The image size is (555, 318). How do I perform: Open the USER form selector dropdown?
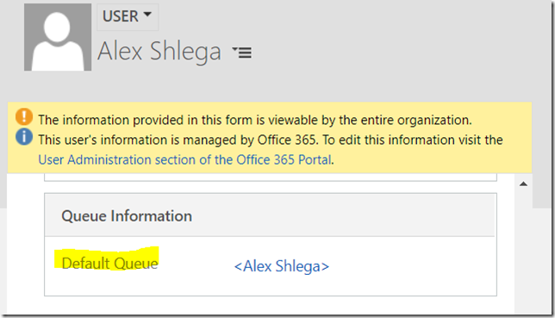(x=128, y=16)
